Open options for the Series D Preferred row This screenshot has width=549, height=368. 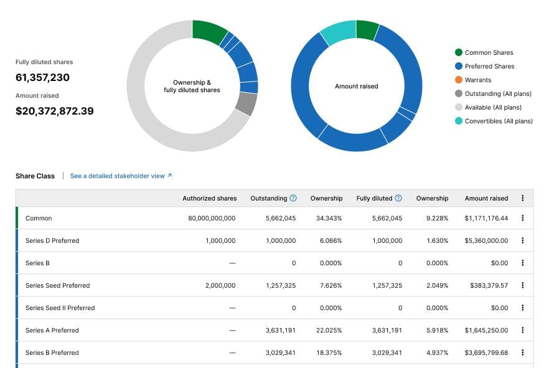tap(523, 240)
